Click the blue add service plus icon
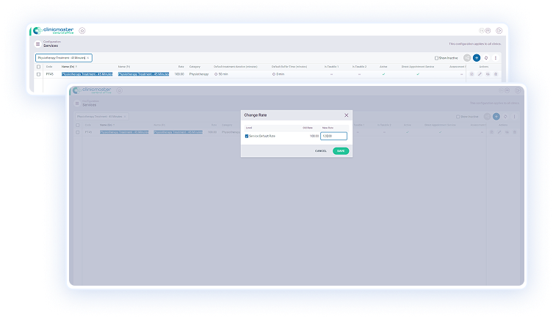553x318 pixels. (x=477, y=57)
